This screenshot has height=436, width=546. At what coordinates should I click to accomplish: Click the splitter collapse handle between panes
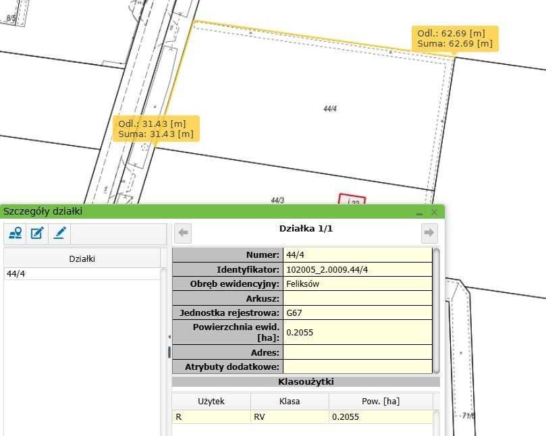tap(169, 337)
